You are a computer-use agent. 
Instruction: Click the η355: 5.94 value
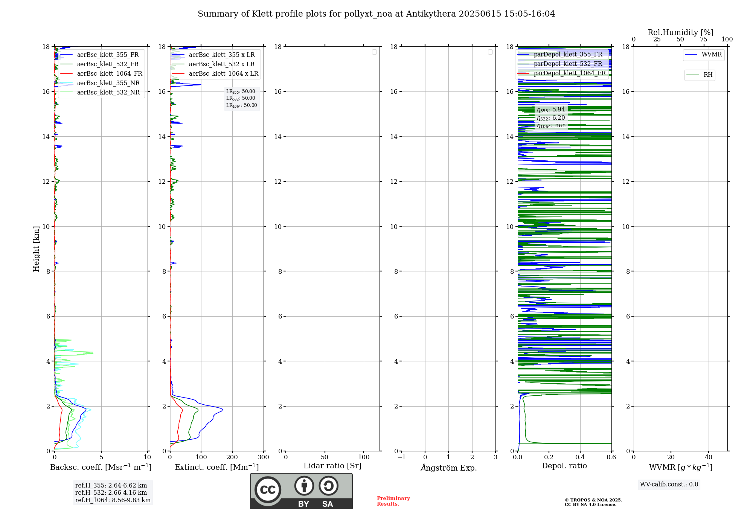click(551, 110)
